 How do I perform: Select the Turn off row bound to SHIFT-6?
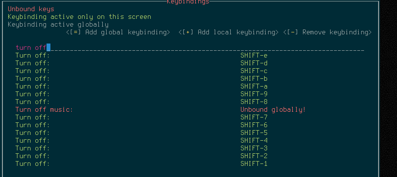[x=190, y=125]
